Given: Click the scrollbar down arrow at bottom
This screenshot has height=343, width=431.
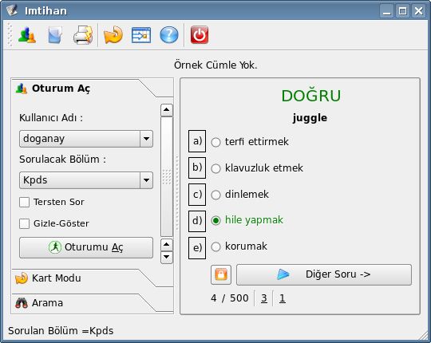Looking at the screenshot, I should [x=167, y=258].
